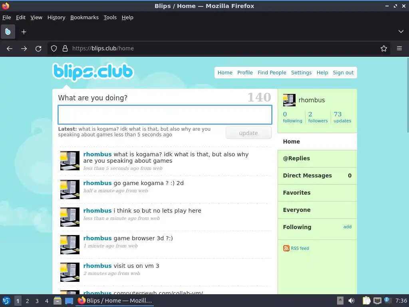Click the forward navigation arrow
The height and width of the screenshot is (307, 409).
[24, 48]
